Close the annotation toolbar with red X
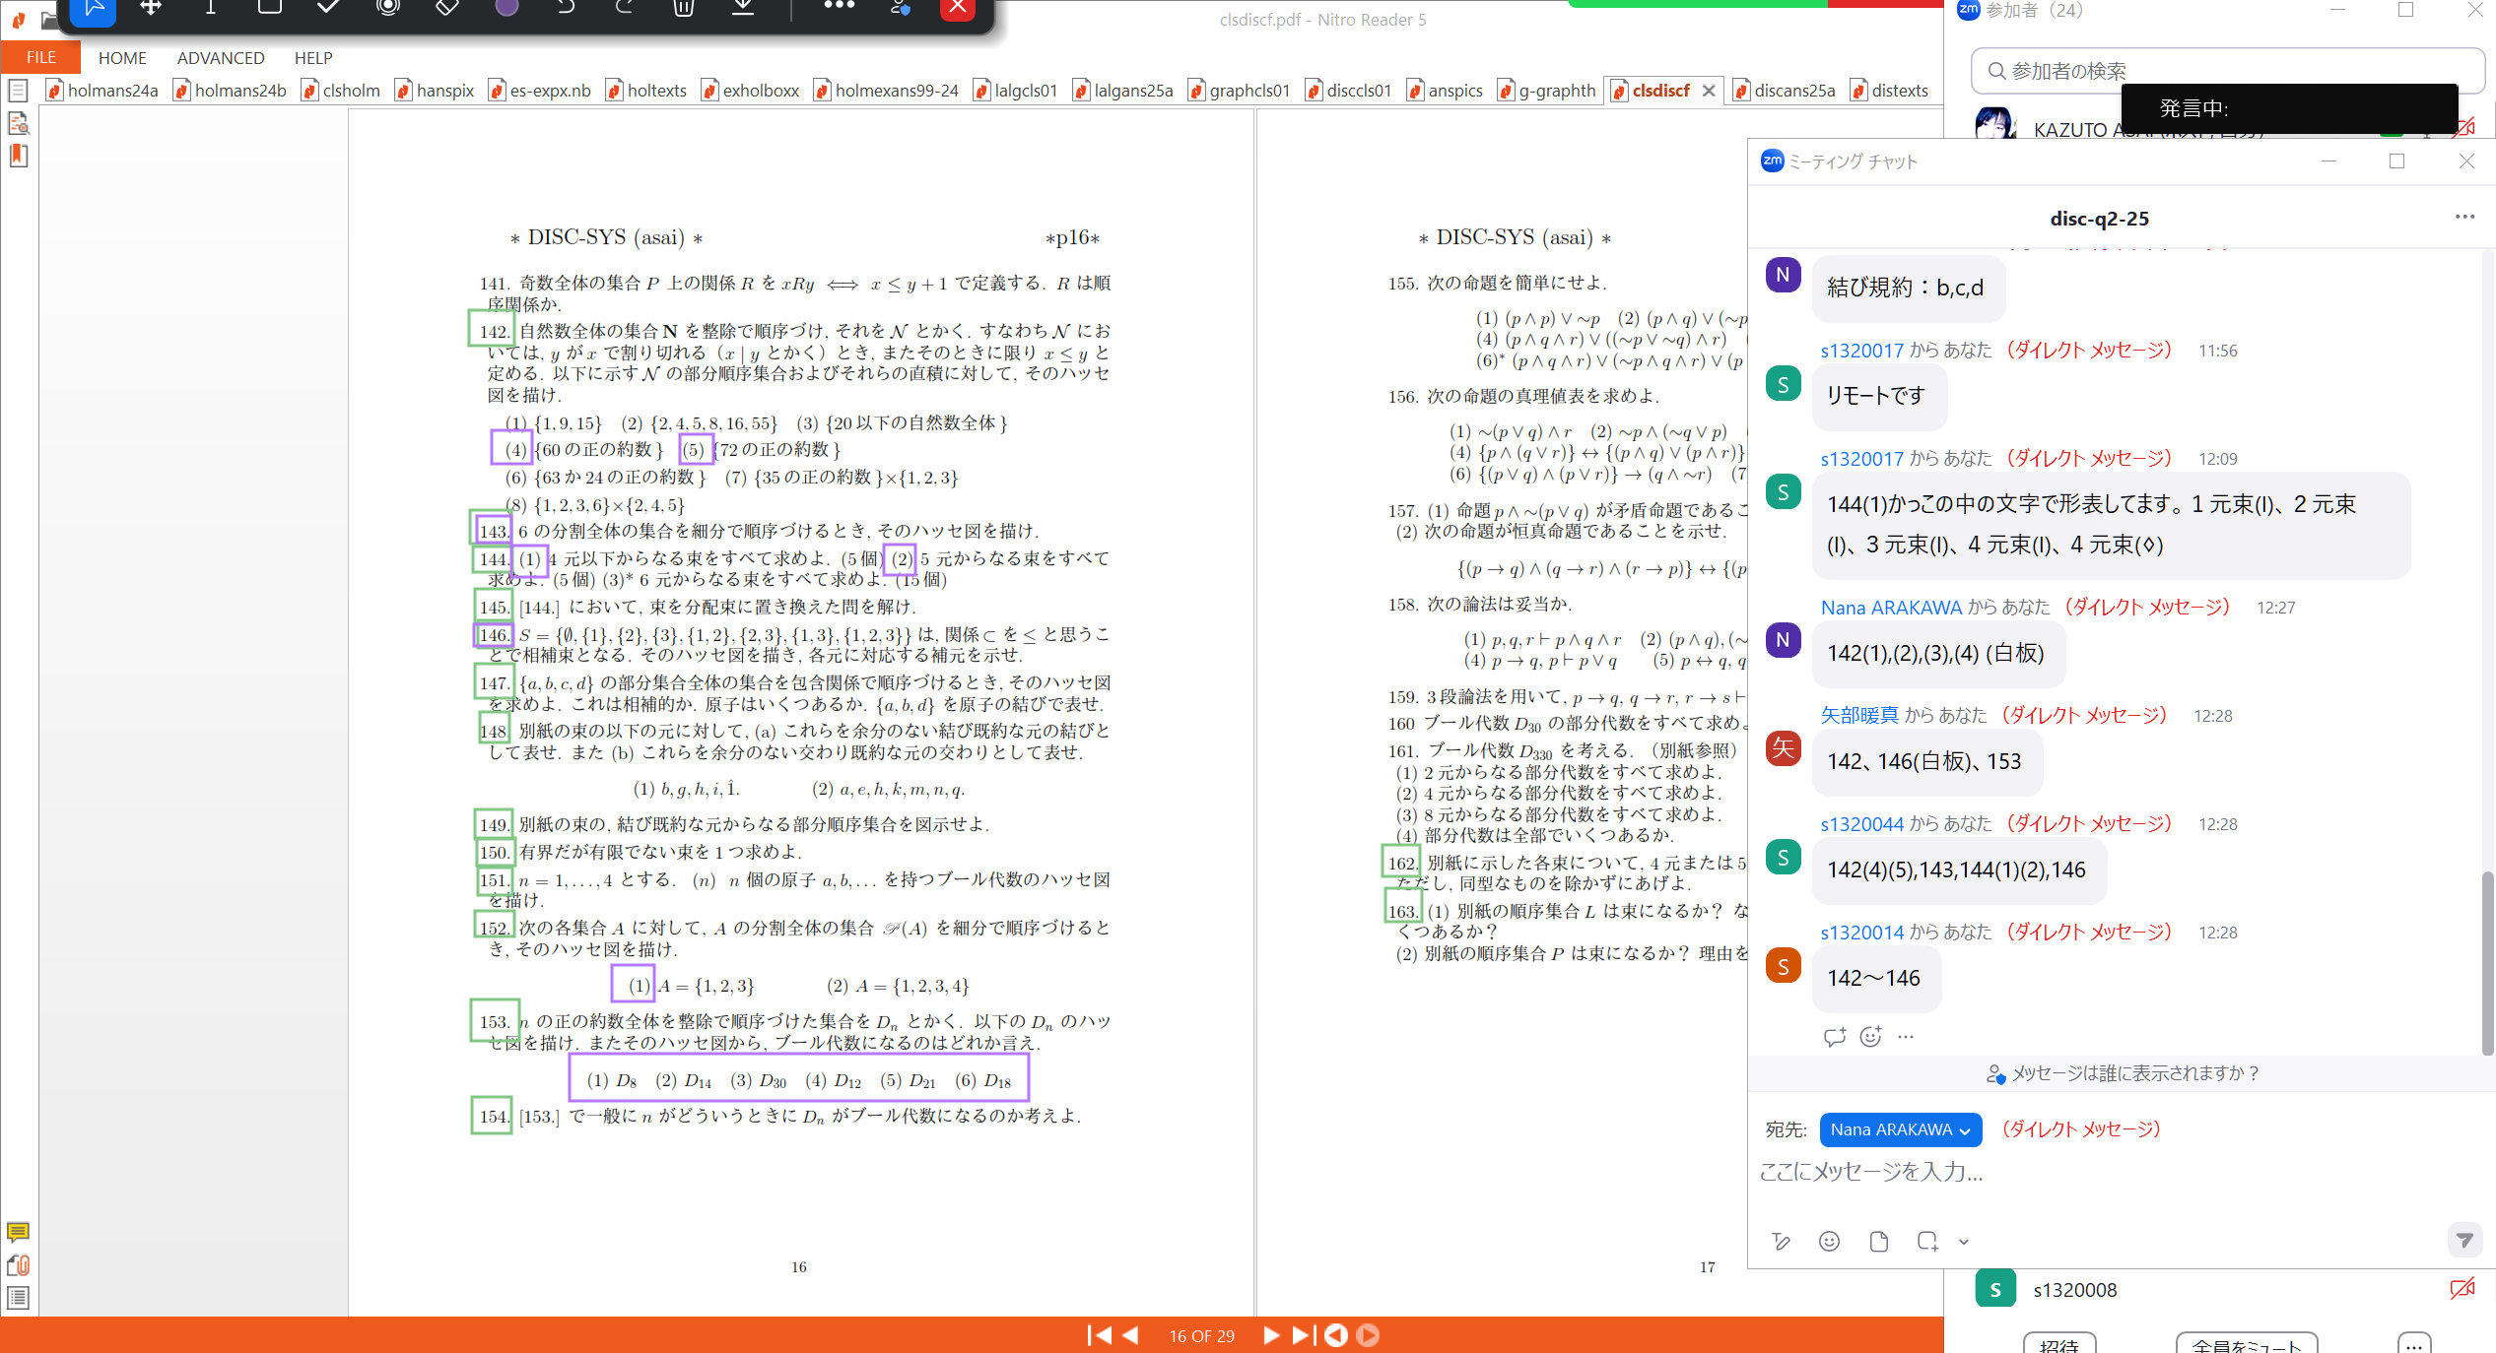The image size is (2496, 1353). coord(957,9)
